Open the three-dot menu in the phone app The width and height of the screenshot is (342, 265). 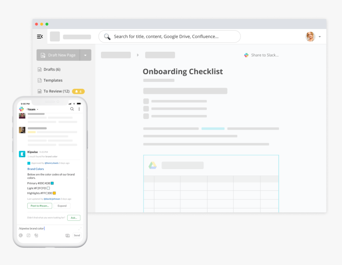click(79, 109)
